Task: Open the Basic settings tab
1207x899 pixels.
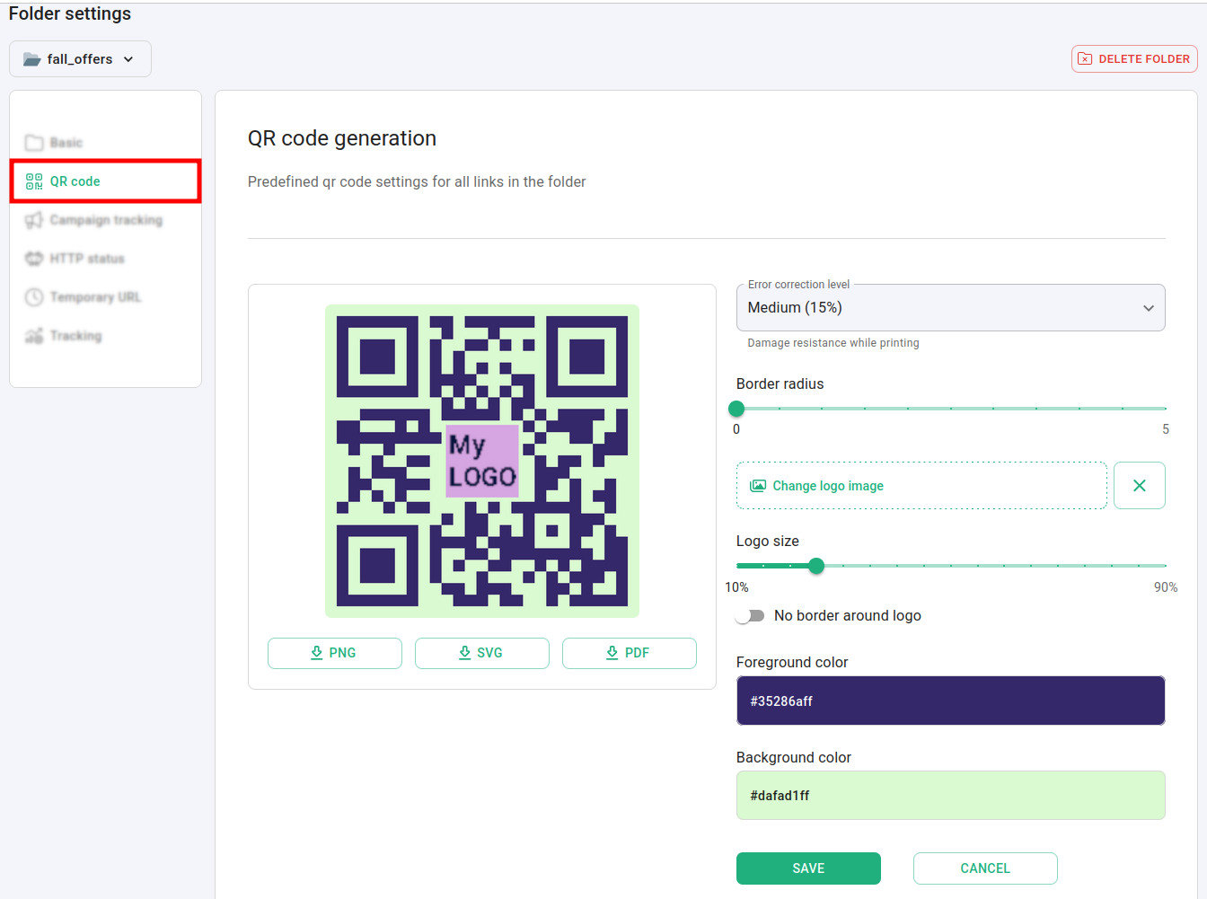Action: [x=66, y=143]
